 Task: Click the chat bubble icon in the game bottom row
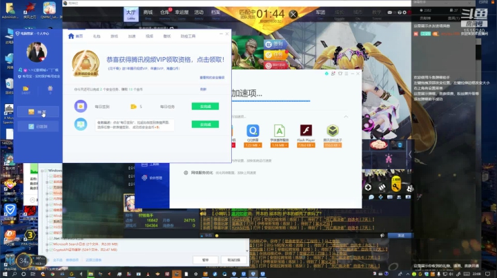coord(371,197)
